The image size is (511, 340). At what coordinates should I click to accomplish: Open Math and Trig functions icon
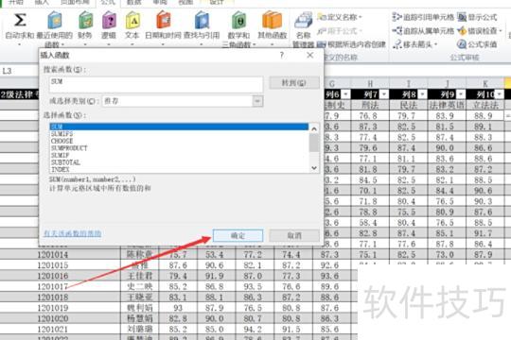click(238, 21)
